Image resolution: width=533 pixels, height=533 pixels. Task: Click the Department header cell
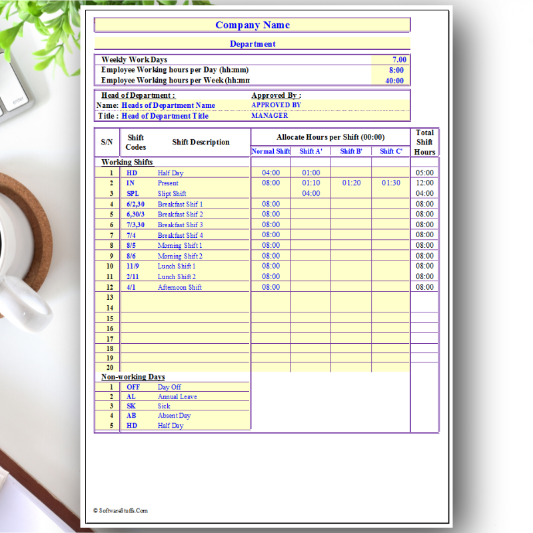(x=253, y=44)
